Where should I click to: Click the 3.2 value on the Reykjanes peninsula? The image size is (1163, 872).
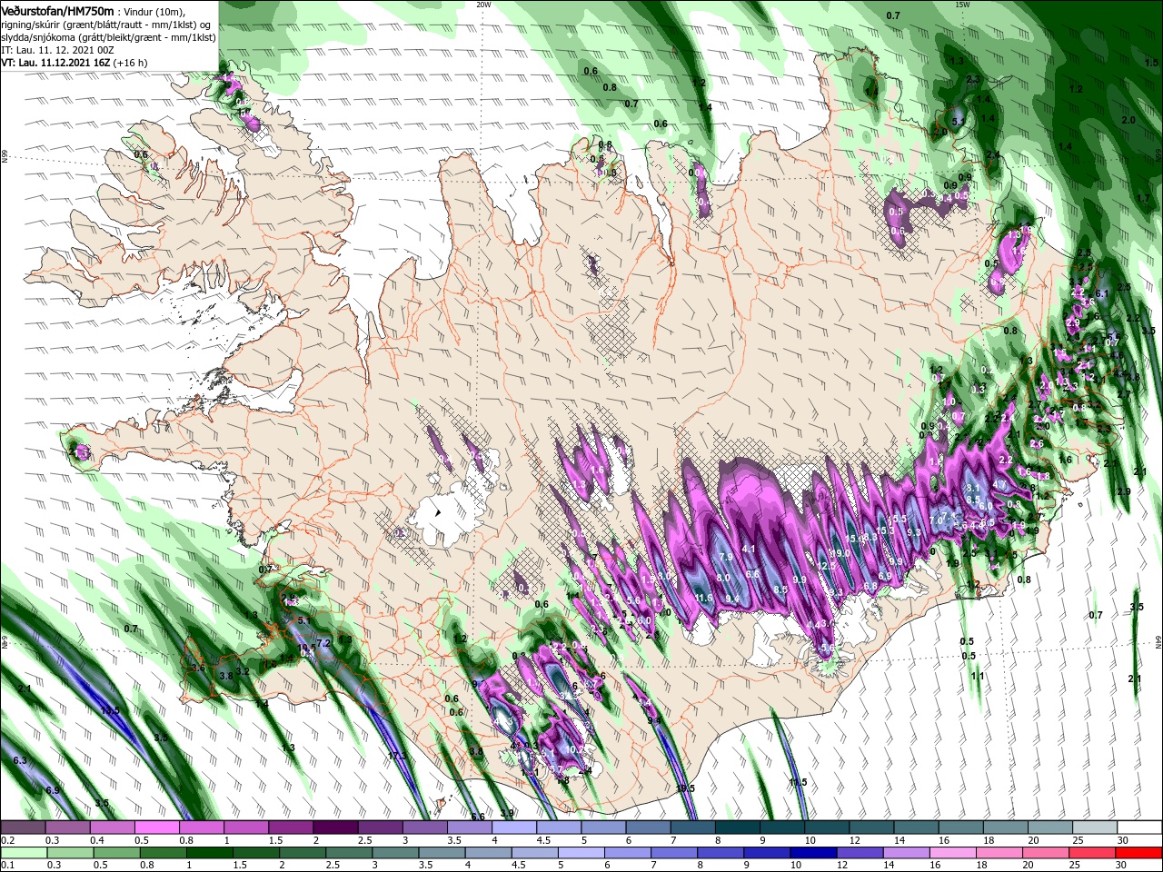(243, 672)
